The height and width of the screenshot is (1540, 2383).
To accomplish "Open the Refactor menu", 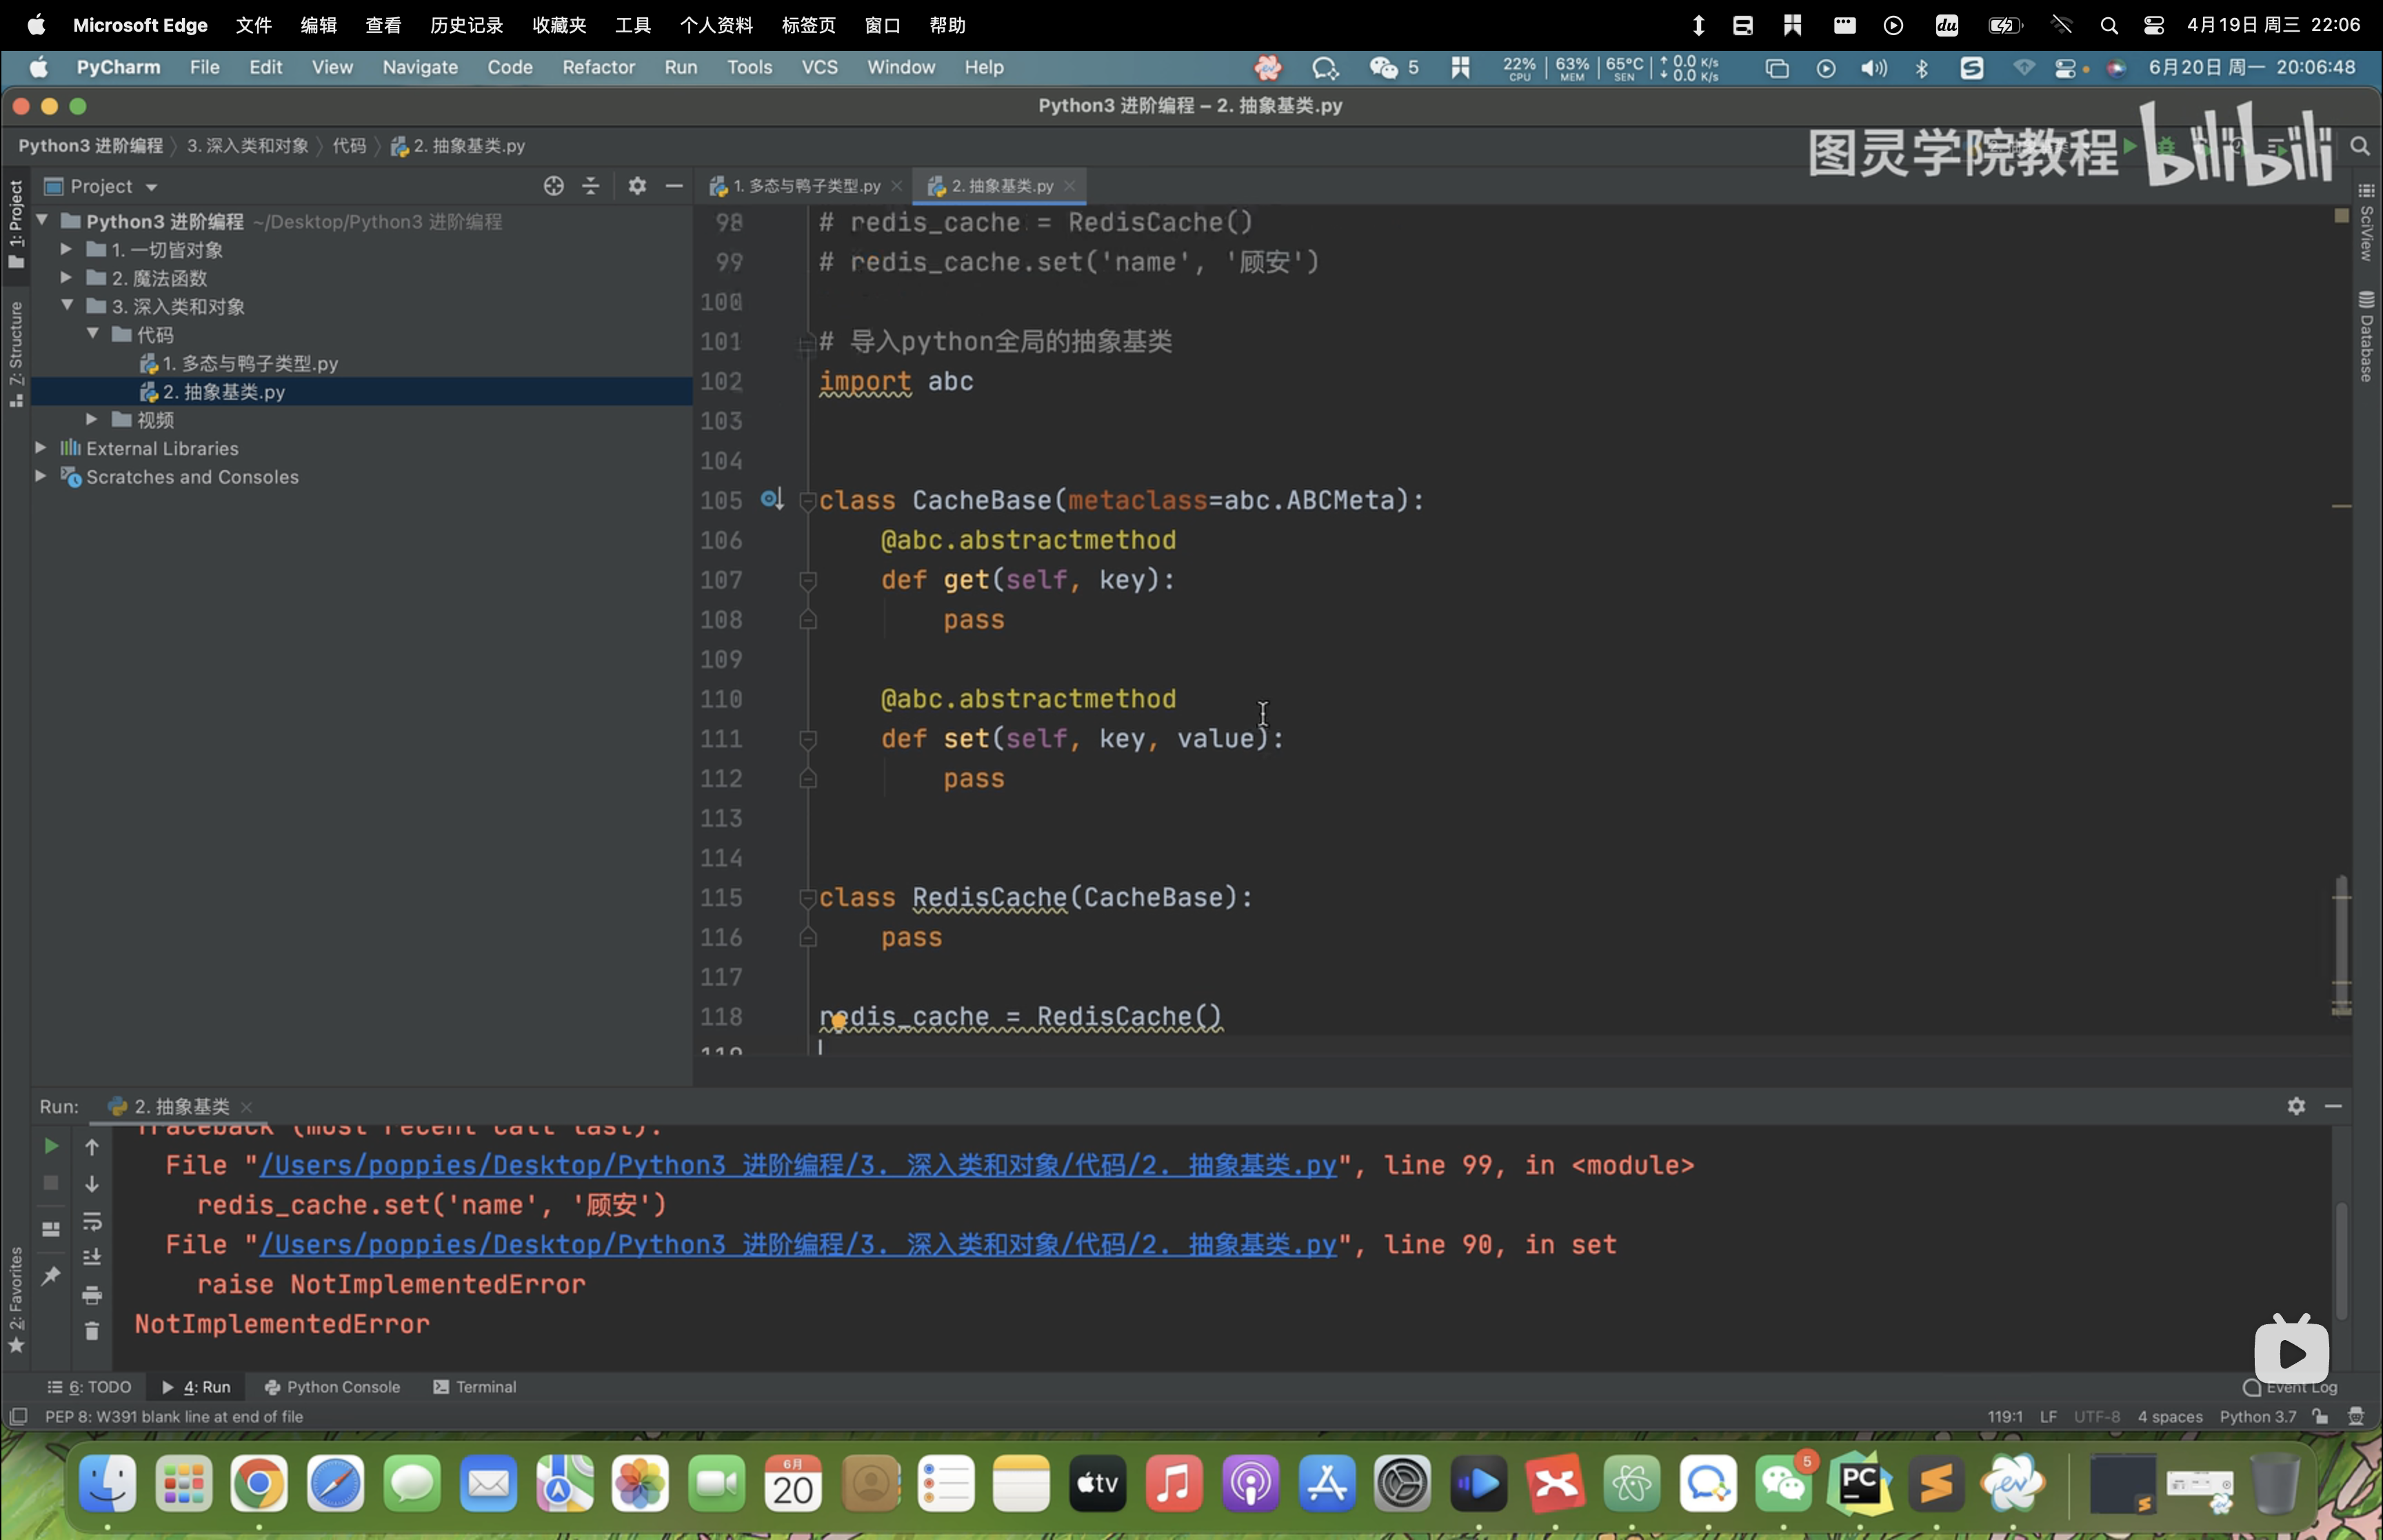I will tap(598, 67).
